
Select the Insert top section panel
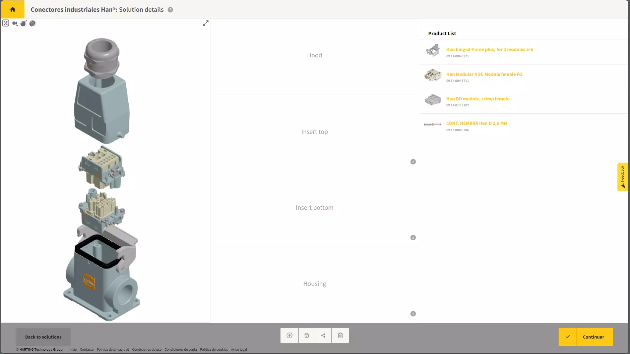314,133
